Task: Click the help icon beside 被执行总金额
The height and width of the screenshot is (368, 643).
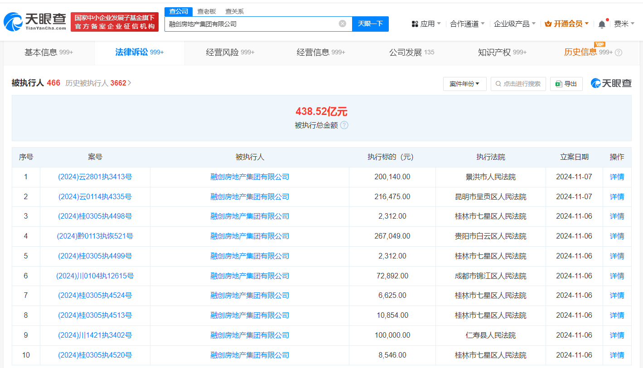Action: click(x=344, y=125)
